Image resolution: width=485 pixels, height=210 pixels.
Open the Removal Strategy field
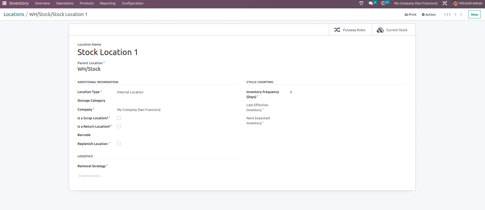click(x=177, y=166)
